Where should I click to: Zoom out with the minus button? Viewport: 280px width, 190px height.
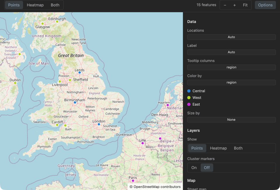225,5
